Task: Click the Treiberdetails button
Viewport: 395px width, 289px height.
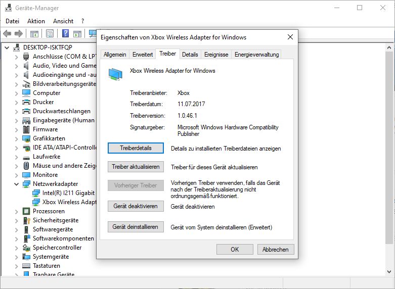Action: [136, 148]
